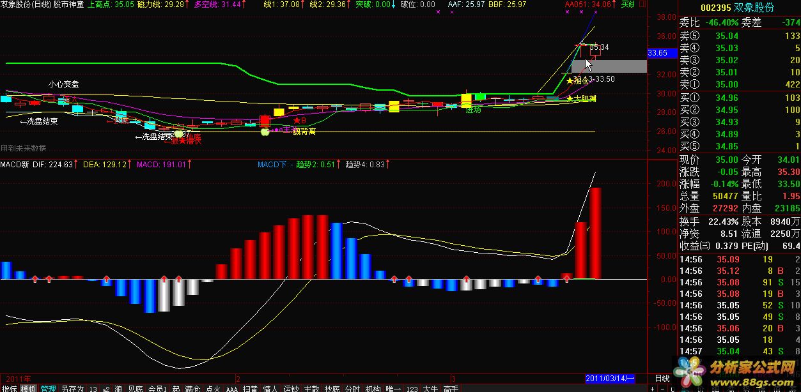This screenshot has width=801, height=392.
Task: Click the 另存为 save-as tab
Action: (72, 388)
